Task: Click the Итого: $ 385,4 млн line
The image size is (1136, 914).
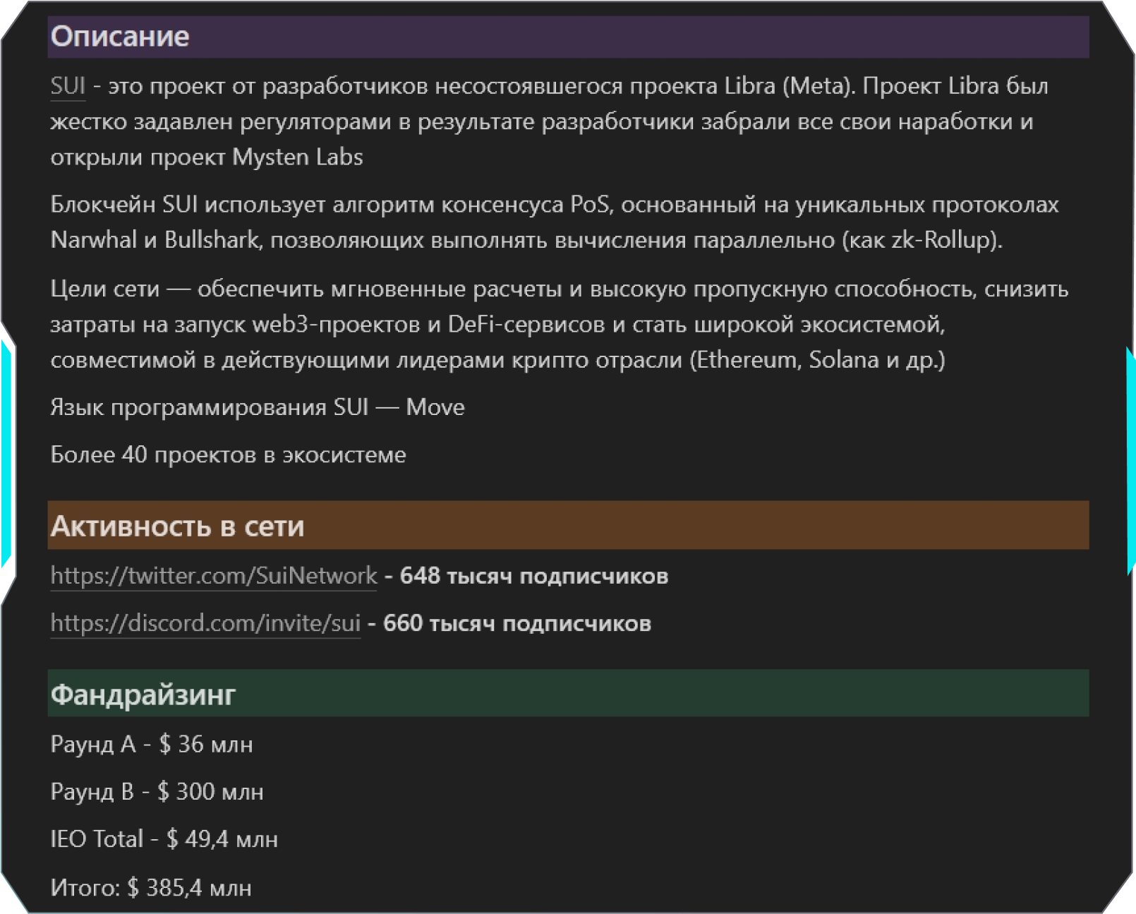Action: [151, 887]
